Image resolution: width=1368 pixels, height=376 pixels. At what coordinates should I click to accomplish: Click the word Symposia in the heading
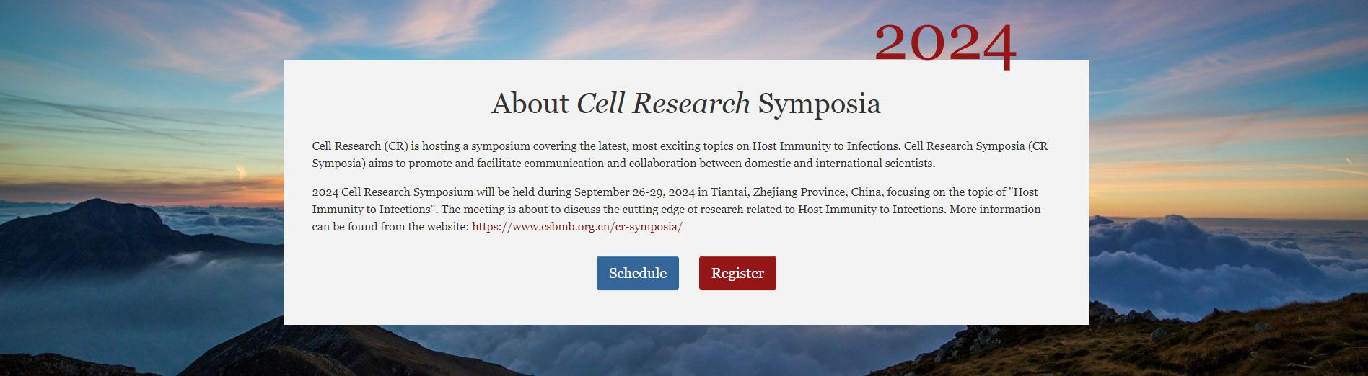pos(819,105)
